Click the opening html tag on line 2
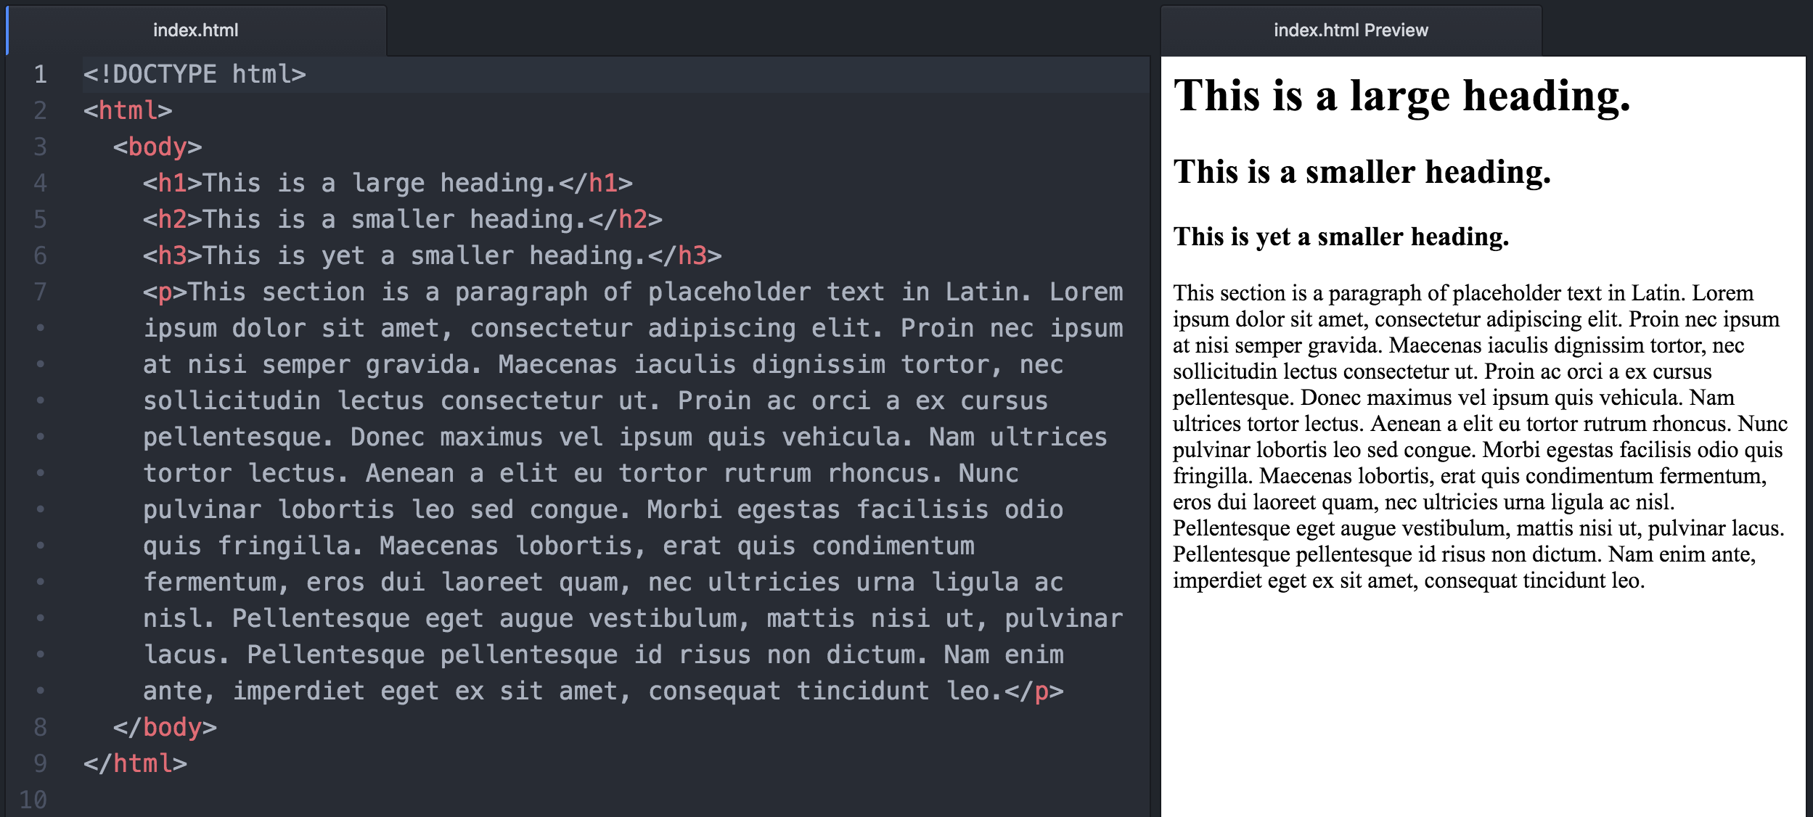 pyautogui.click(x=127, y=110)
